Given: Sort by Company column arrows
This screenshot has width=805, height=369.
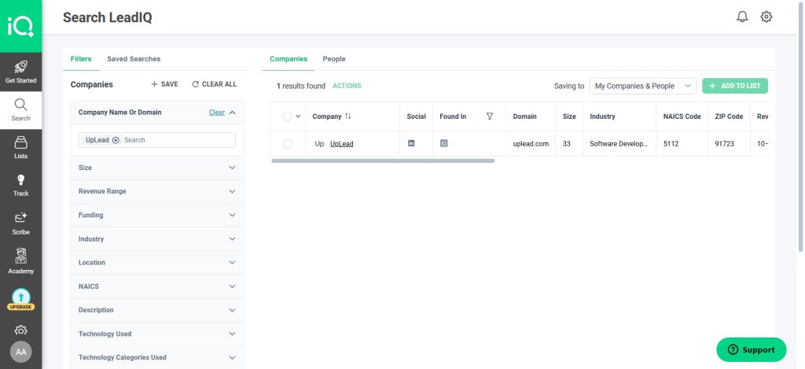Looking at the screenshot, I should tap(348, 116).
